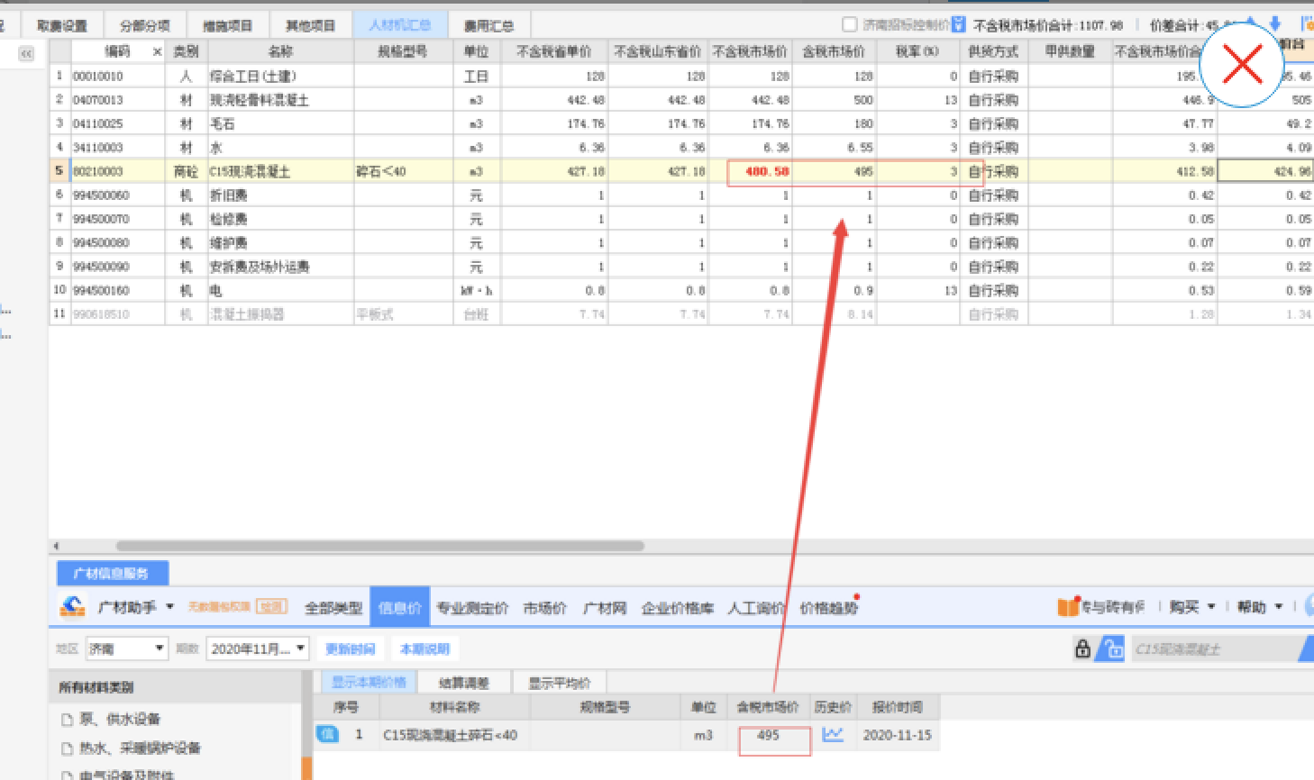This screenshot has width=1314, height=780.
Task: Select the 人材机汇总 tab
Action: [x=399, y=25]
